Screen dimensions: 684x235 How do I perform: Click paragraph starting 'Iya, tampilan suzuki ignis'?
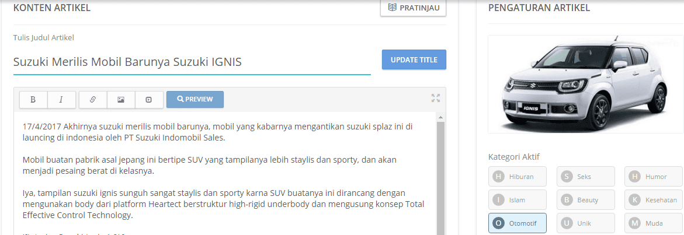pyautogui.click(x=223, y=204)
